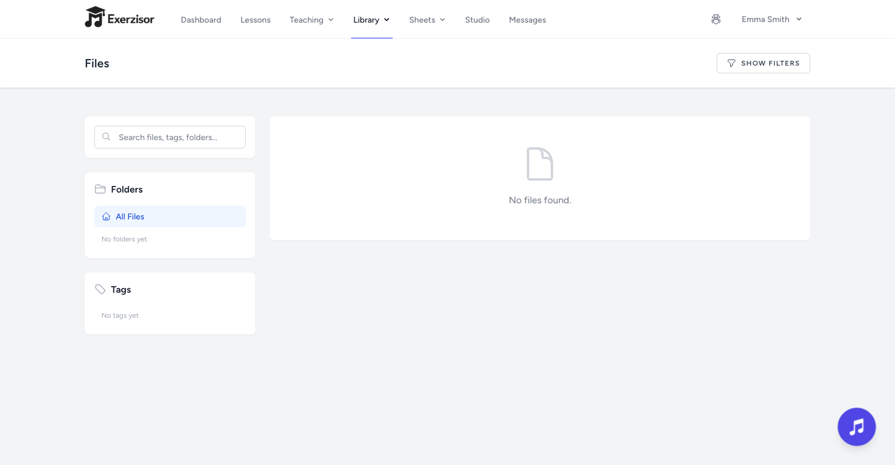Open the Emma Smith account menu
This screenshot has height=465, width=895.
tap(771, 19)
